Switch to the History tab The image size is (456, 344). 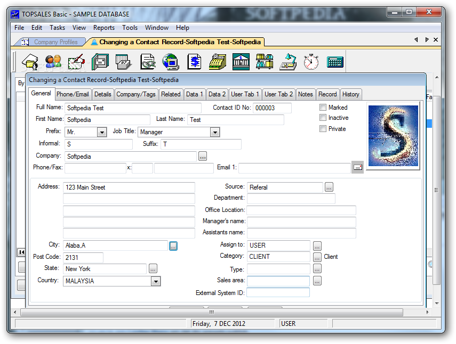351,94
